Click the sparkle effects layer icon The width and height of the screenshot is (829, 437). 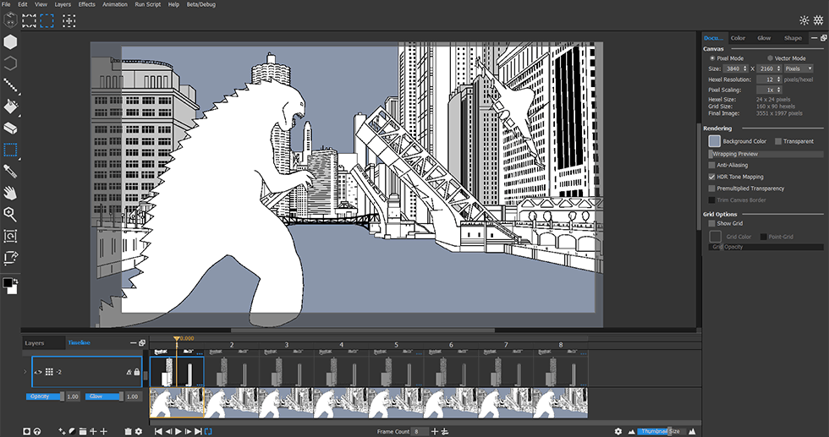pyautogui.click(x=62, y=432)
